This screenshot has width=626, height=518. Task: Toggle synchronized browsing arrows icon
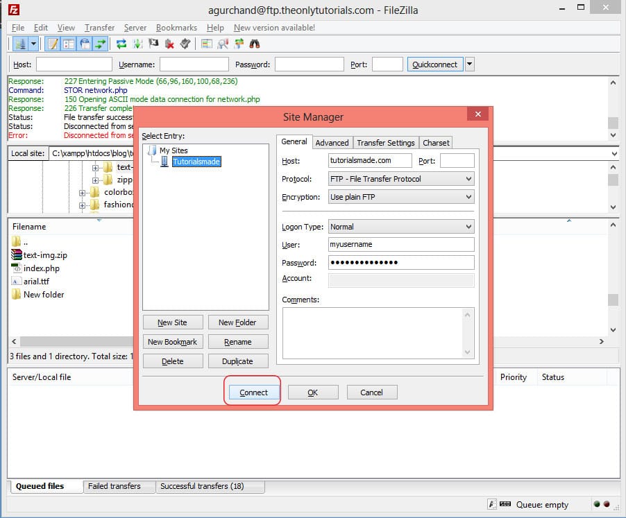click(x=239, y=44)
